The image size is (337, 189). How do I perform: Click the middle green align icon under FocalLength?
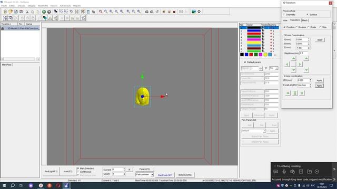coord(295,93)
